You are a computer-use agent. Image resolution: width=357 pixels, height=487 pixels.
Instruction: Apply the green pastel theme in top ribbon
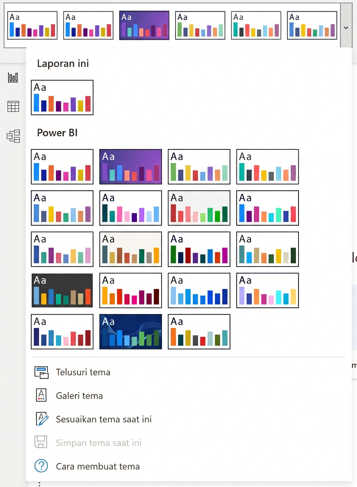[x=200, y=25]
